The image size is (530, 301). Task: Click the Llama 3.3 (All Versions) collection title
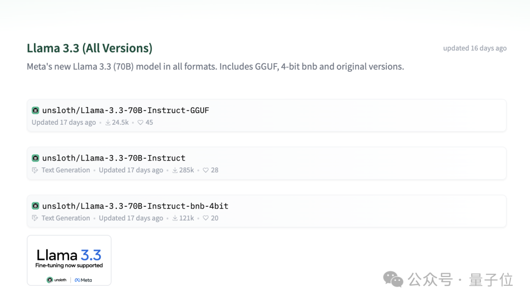click(x=90, y=48)
